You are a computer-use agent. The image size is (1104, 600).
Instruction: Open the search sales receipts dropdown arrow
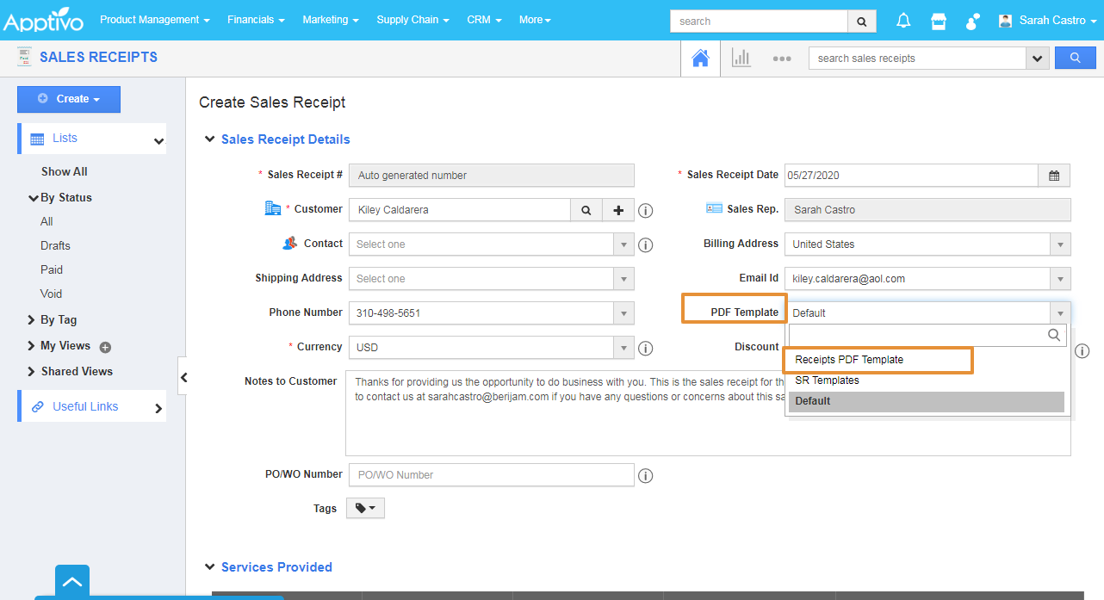(1037, 58)
